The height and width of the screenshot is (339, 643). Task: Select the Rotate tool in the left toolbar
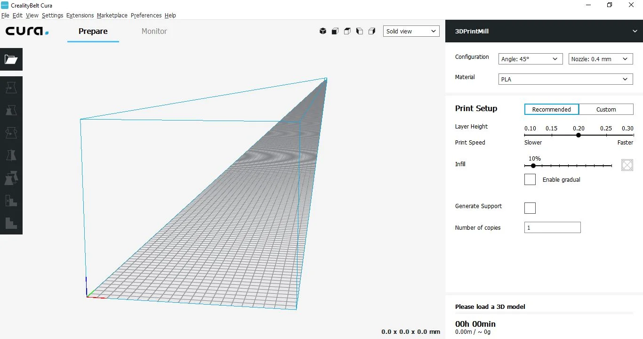click(x=11, y=133)
